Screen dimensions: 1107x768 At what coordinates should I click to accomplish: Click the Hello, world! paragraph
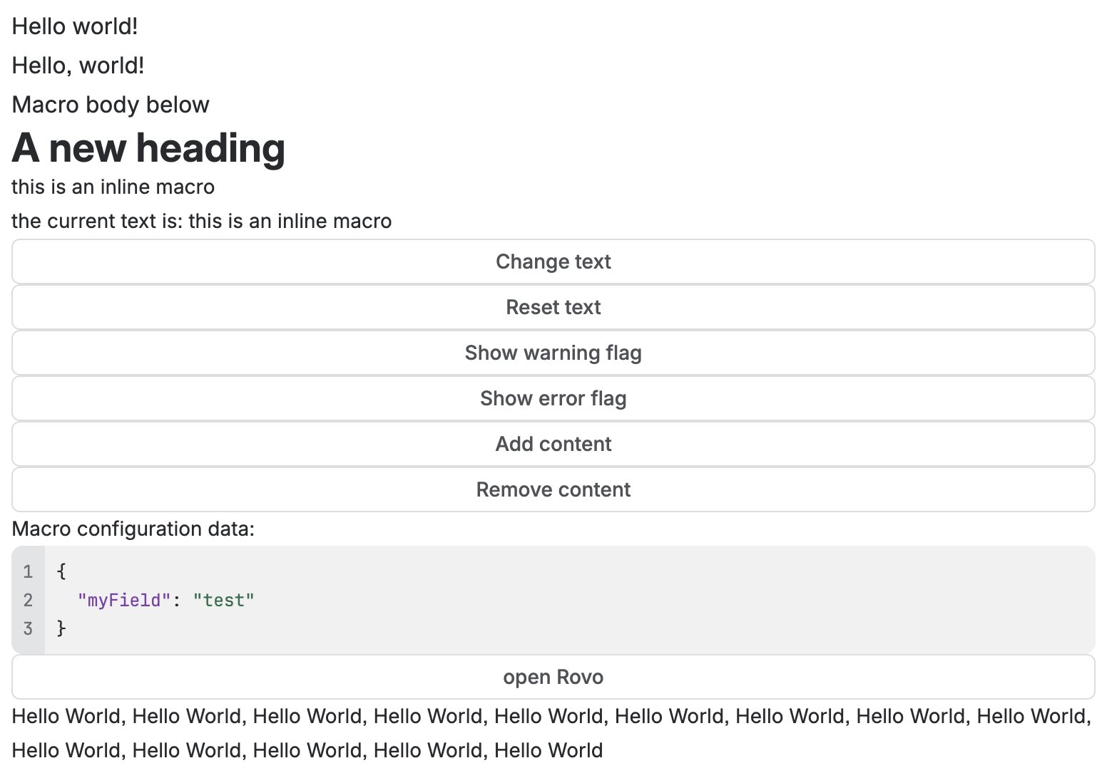pos(77,65)
